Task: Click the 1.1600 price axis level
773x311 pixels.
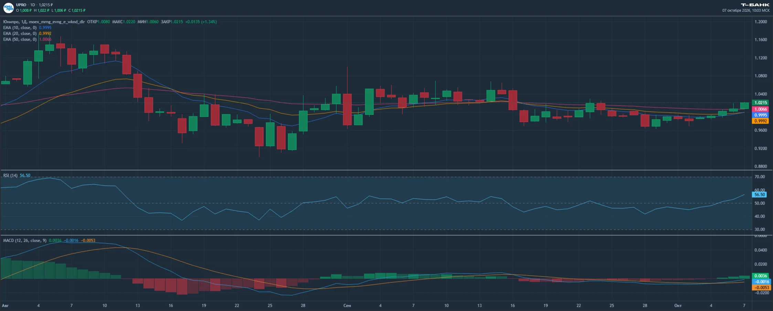Action: coord(761,40)
